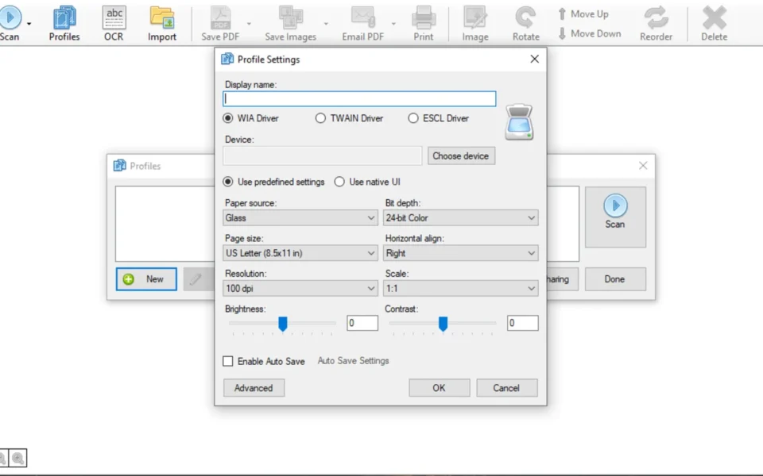Open the Bit depth dropdown
Viewport: 763px width, 476px height.
[461, 218]
